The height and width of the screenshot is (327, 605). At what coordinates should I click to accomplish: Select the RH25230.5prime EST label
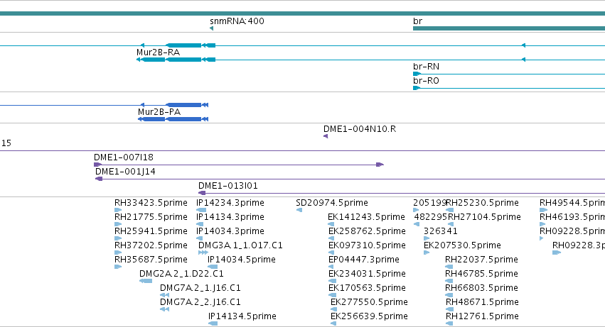tap(482, 203)
